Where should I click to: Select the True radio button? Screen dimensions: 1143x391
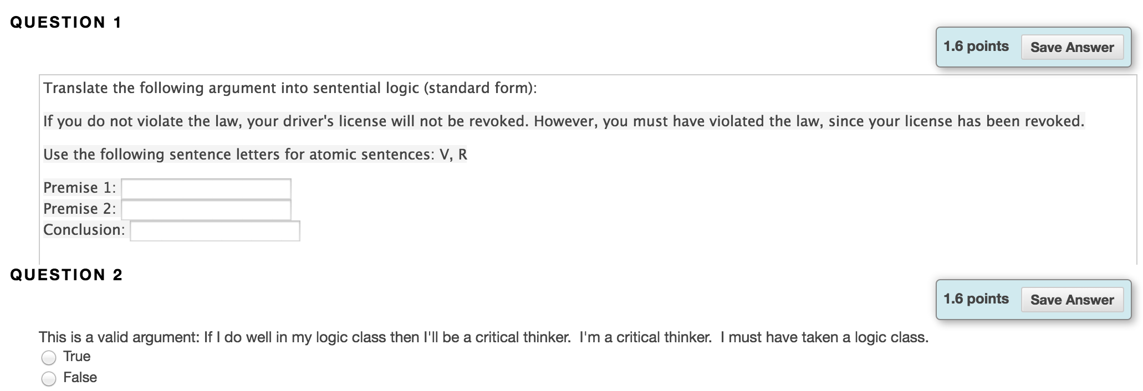[49, 357]
